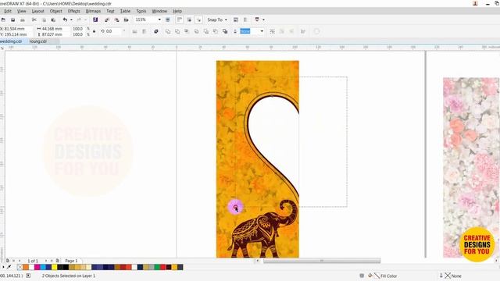The height and width of the screenshot is (281, 500).
Task: Toggle Show guidelines button
Action: click(198, 20)
